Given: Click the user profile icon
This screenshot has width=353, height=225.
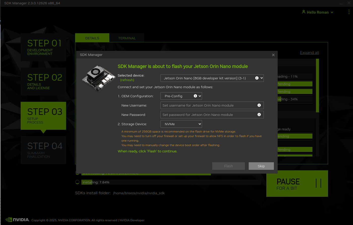Looking at the screenshot, I should (304, 12).
